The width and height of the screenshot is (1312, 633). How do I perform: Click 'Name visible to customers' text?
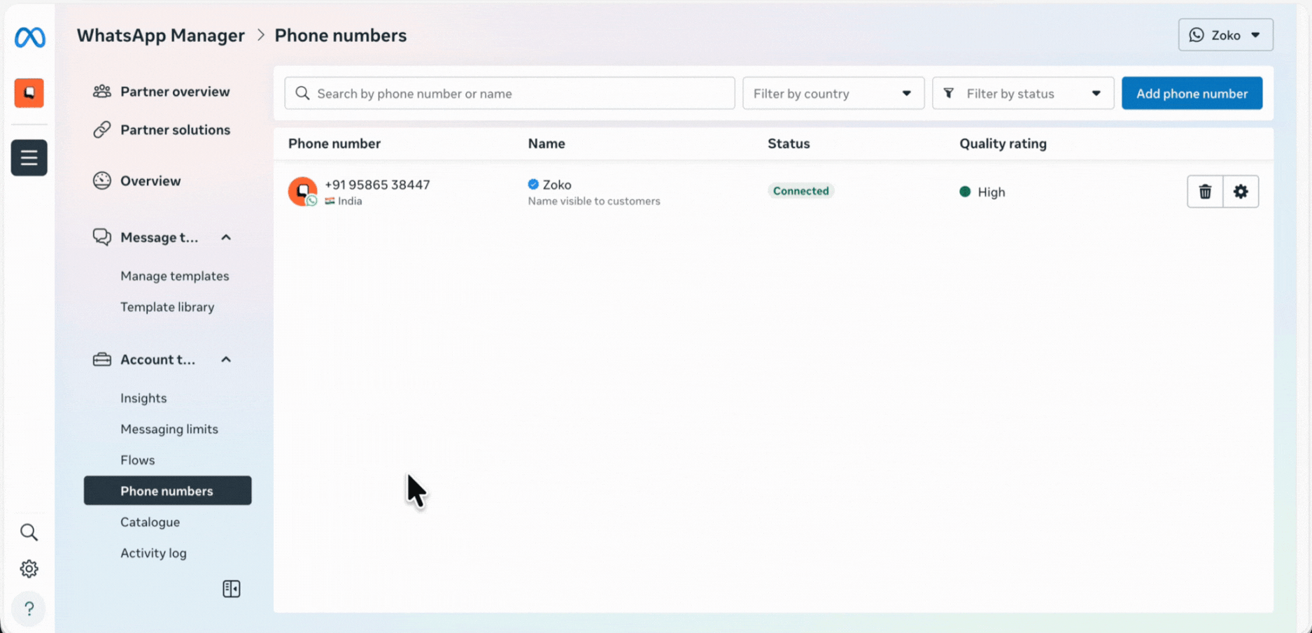tap(594, 201)
